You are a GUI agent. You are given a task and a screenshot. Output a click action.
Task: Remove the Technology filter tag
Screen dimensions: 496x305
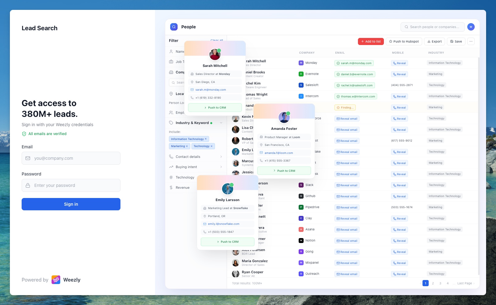(212, 146)
